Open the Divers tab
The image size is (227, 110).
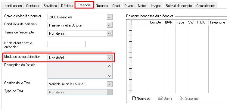pyautogui.click(x=129, y=6)
